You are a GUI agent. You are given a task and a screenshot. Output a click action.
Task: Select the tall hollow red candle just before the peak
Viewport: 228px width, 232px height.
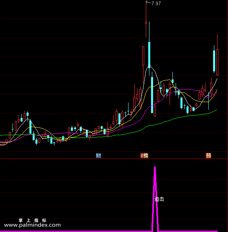(143, 56)
